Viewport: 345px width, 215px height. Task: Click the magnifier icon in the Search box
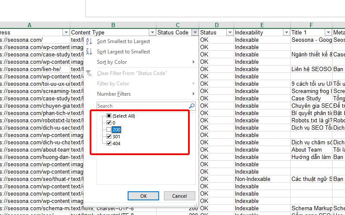coord(191,106)
